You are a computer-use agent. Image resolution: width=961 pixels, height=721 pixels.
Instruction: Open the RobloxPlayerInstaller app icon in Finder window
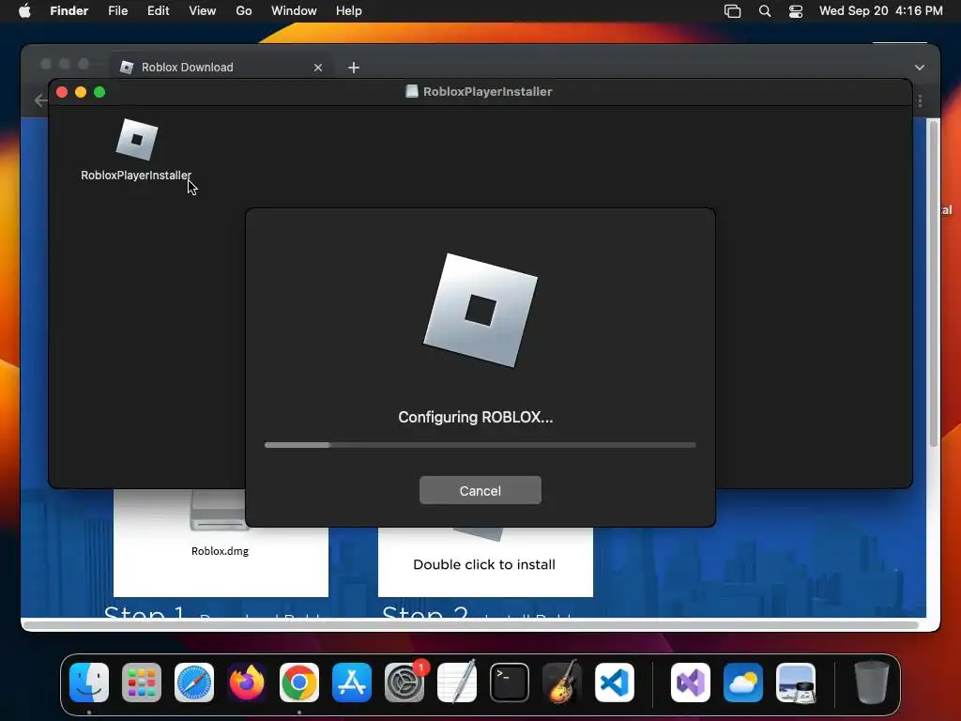tap(137, 139)
